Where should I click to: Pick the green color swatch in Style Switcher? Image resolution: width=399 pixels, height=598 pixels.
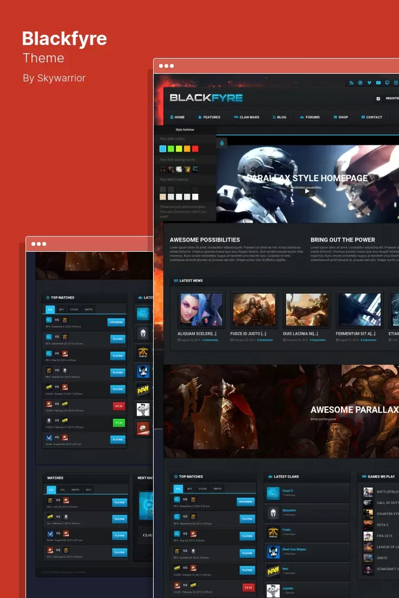[x=171, y=149]
